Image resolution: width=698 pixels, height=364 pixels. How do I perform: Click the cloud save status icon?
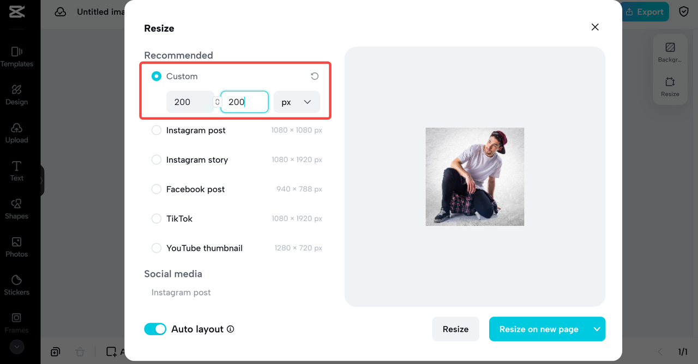point(61,11)
